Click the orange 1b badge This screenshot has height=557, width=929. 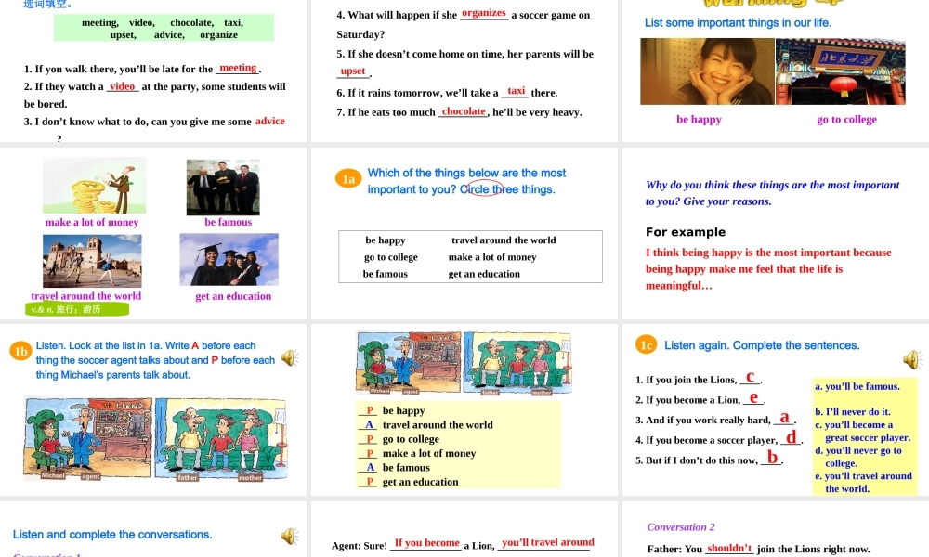click(x=20, y=351)
